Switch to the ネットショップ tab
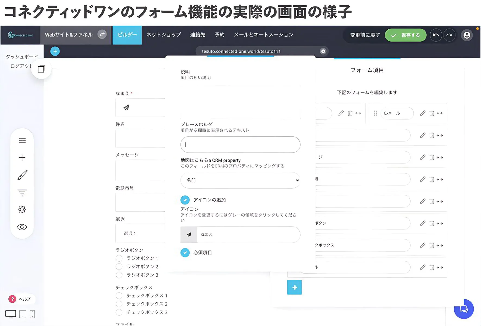Viewport: 481px width, 326px height. coord(164,35)
